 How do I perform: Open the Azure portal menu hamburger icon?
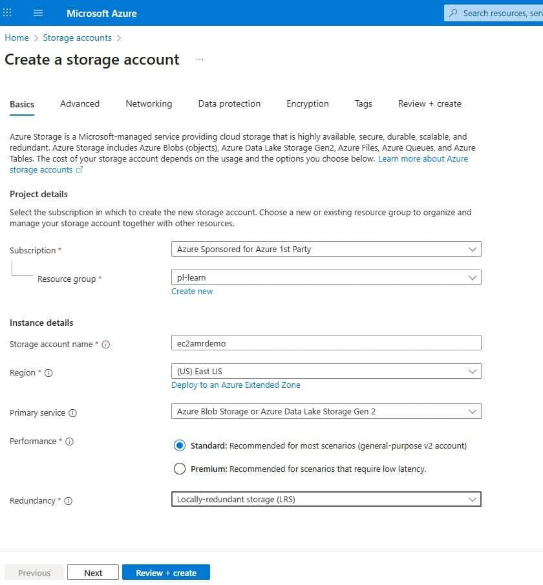[38, 13]
